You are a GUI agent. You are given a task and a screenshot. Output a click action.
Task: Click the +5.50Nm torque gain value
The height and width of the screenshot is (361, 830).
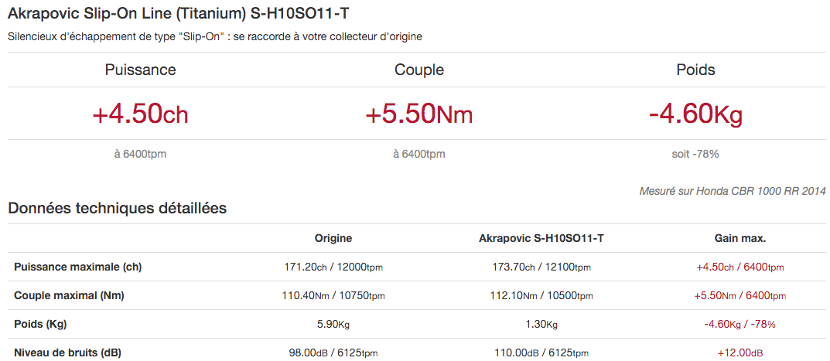click(x=418, y=114)
